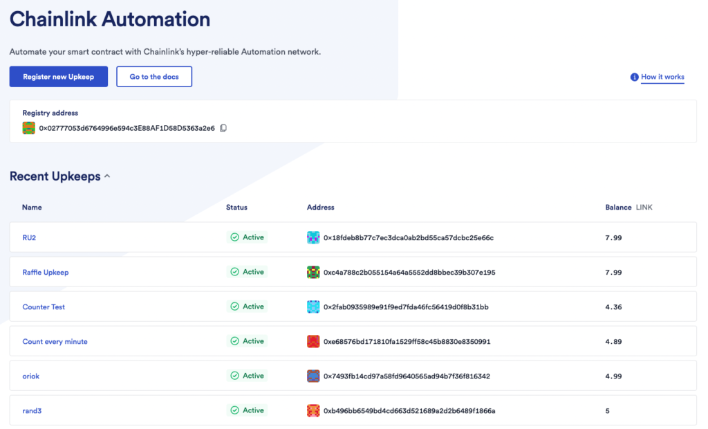708x429 pixels.
Task: Select Counter Test address 0x2fab0935989e91f9ed7fda46fc56419d0f8b31bb
Action: click(x=406, y=307)
